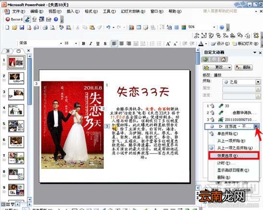Click the bulleted list icon

point(159,44)
